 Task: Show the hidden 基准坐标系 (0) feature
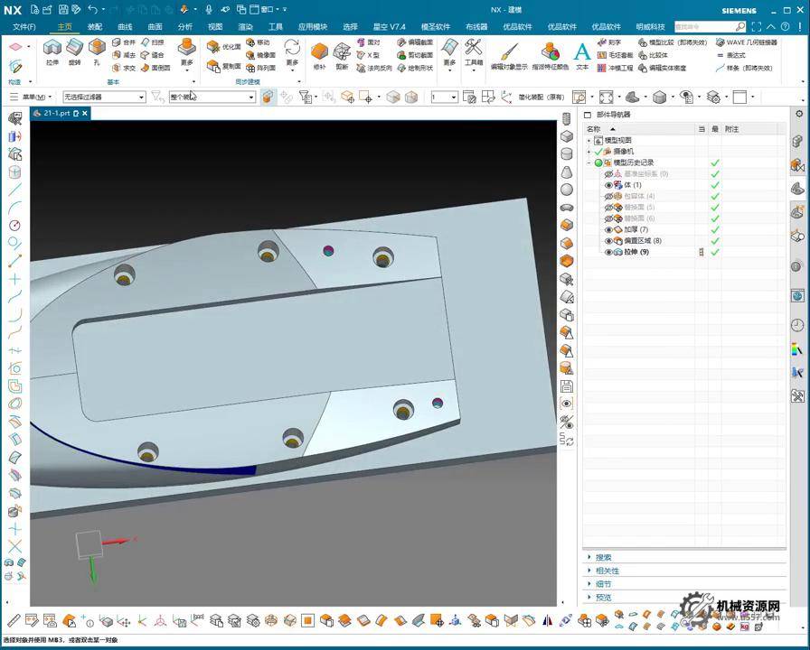point(608,173)
